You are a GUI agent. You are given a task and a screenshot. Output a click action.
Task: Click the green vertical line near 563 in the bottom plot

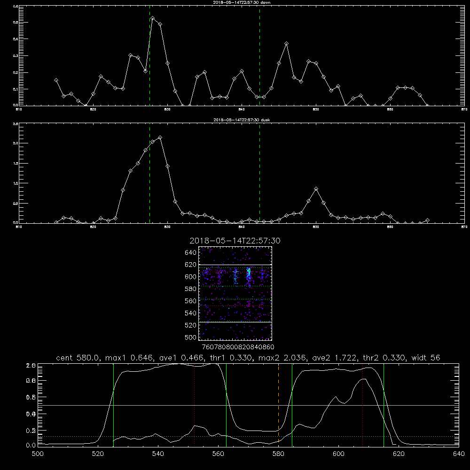[x=227, y=405]
